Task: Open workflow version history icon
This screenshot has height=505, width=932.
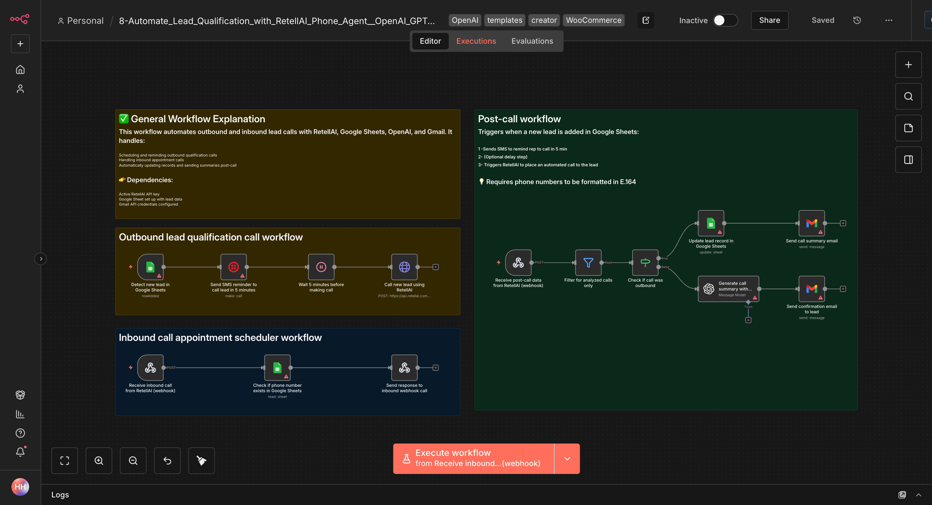Action: click(857, 20)
